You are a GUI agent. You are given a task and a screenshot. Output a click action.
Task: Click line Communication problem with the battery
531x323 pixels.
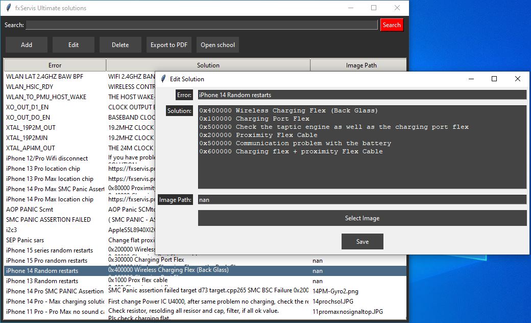[x=295, y=143]
